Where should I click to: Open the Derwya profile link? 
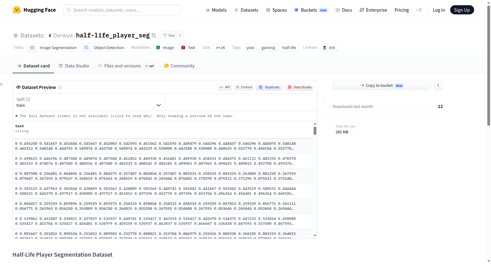(x=63, y=35)
